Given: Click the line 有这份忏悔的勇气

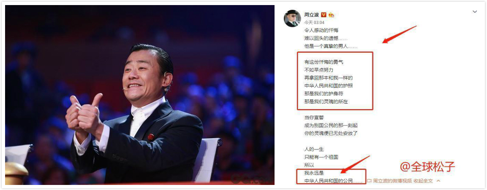Looking at the screenshot, I should pyautogui.click(x=324, y=62).
